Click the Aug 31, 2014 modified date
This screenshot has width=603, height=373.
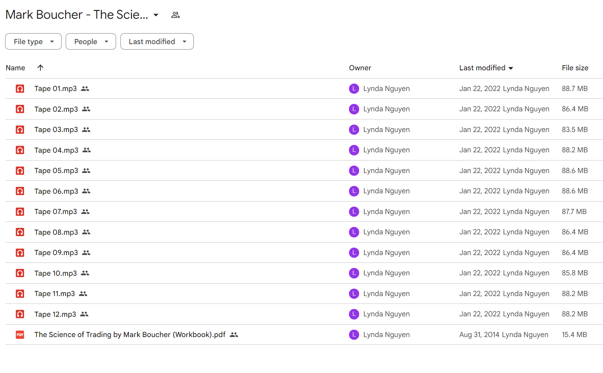point(479,335)
